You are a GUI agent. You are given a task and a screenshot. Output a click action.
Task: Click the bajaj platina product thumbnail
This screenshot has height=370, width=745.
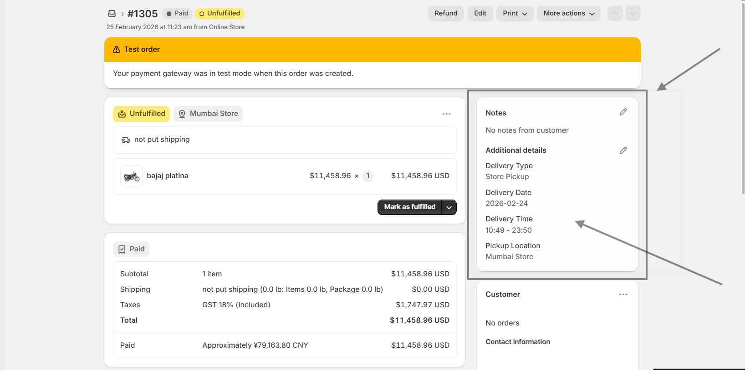[132, 176]
